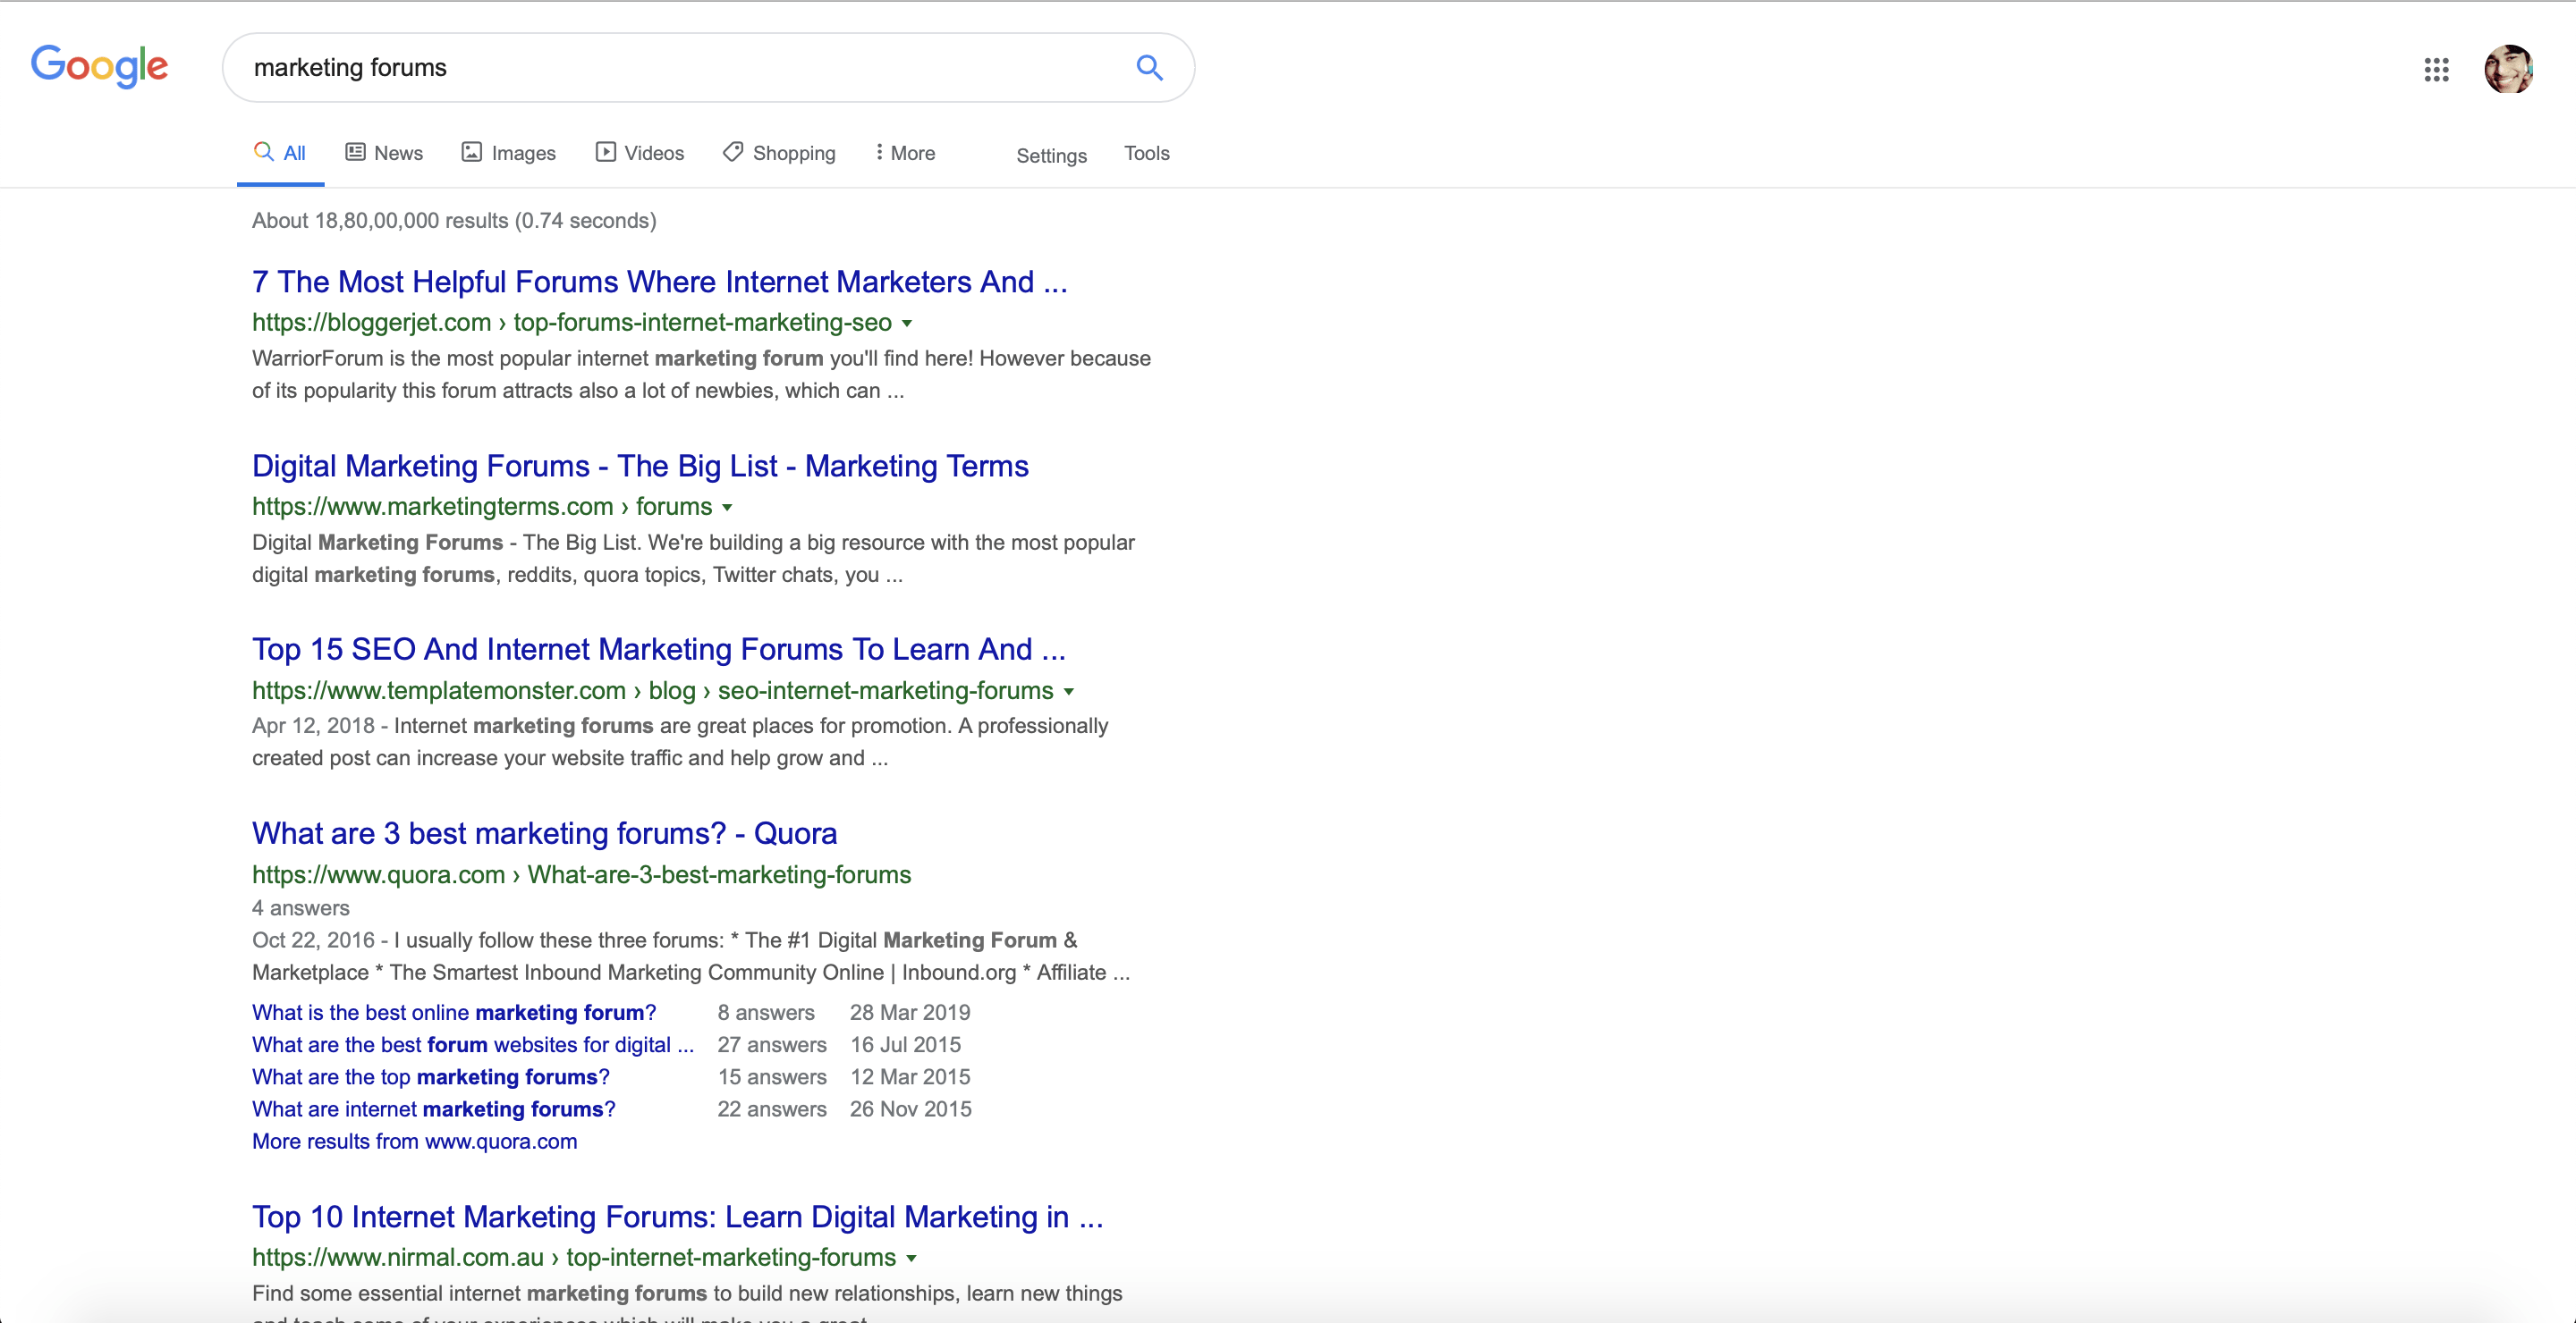Click the '22 answers' text
Screen dimensions: 2576x1323
tap(772, 1108)
